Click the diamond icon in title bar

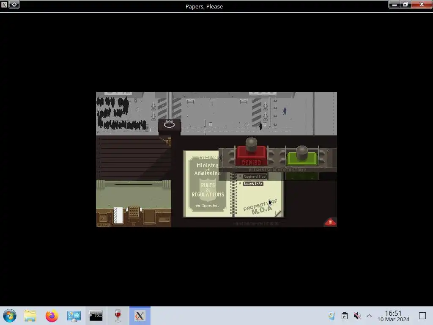[14, 4]
